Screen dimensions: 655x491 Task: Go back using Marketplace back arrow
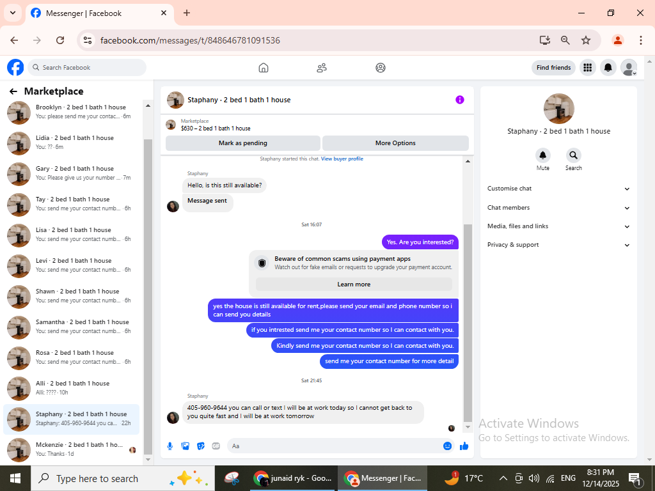click(13, 91)
